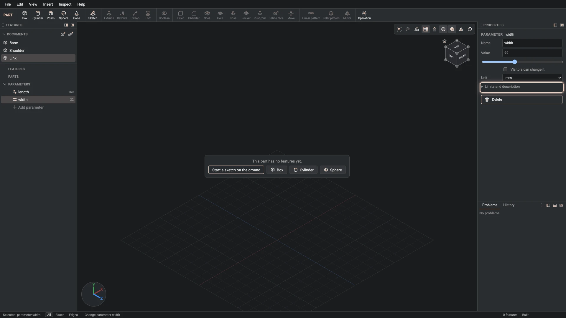Click new assembly icon in Documents header
Image resolution: width=566 pixels, height=318 pixels.
click(71, 34)
